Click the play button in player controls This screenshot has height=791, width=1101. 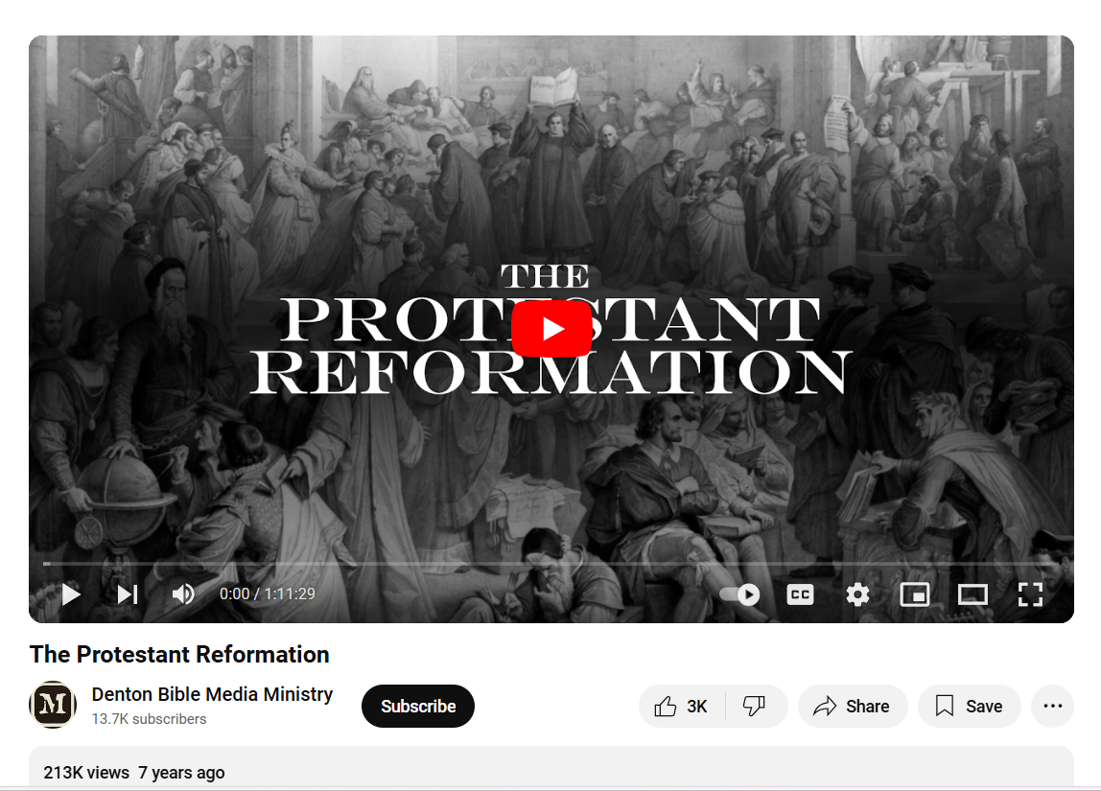click(x=71, y=594)
